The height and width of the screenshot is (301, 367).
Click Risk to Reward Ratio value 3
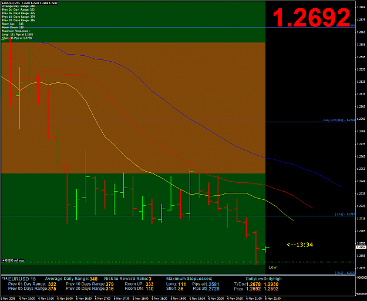[150, 279]
